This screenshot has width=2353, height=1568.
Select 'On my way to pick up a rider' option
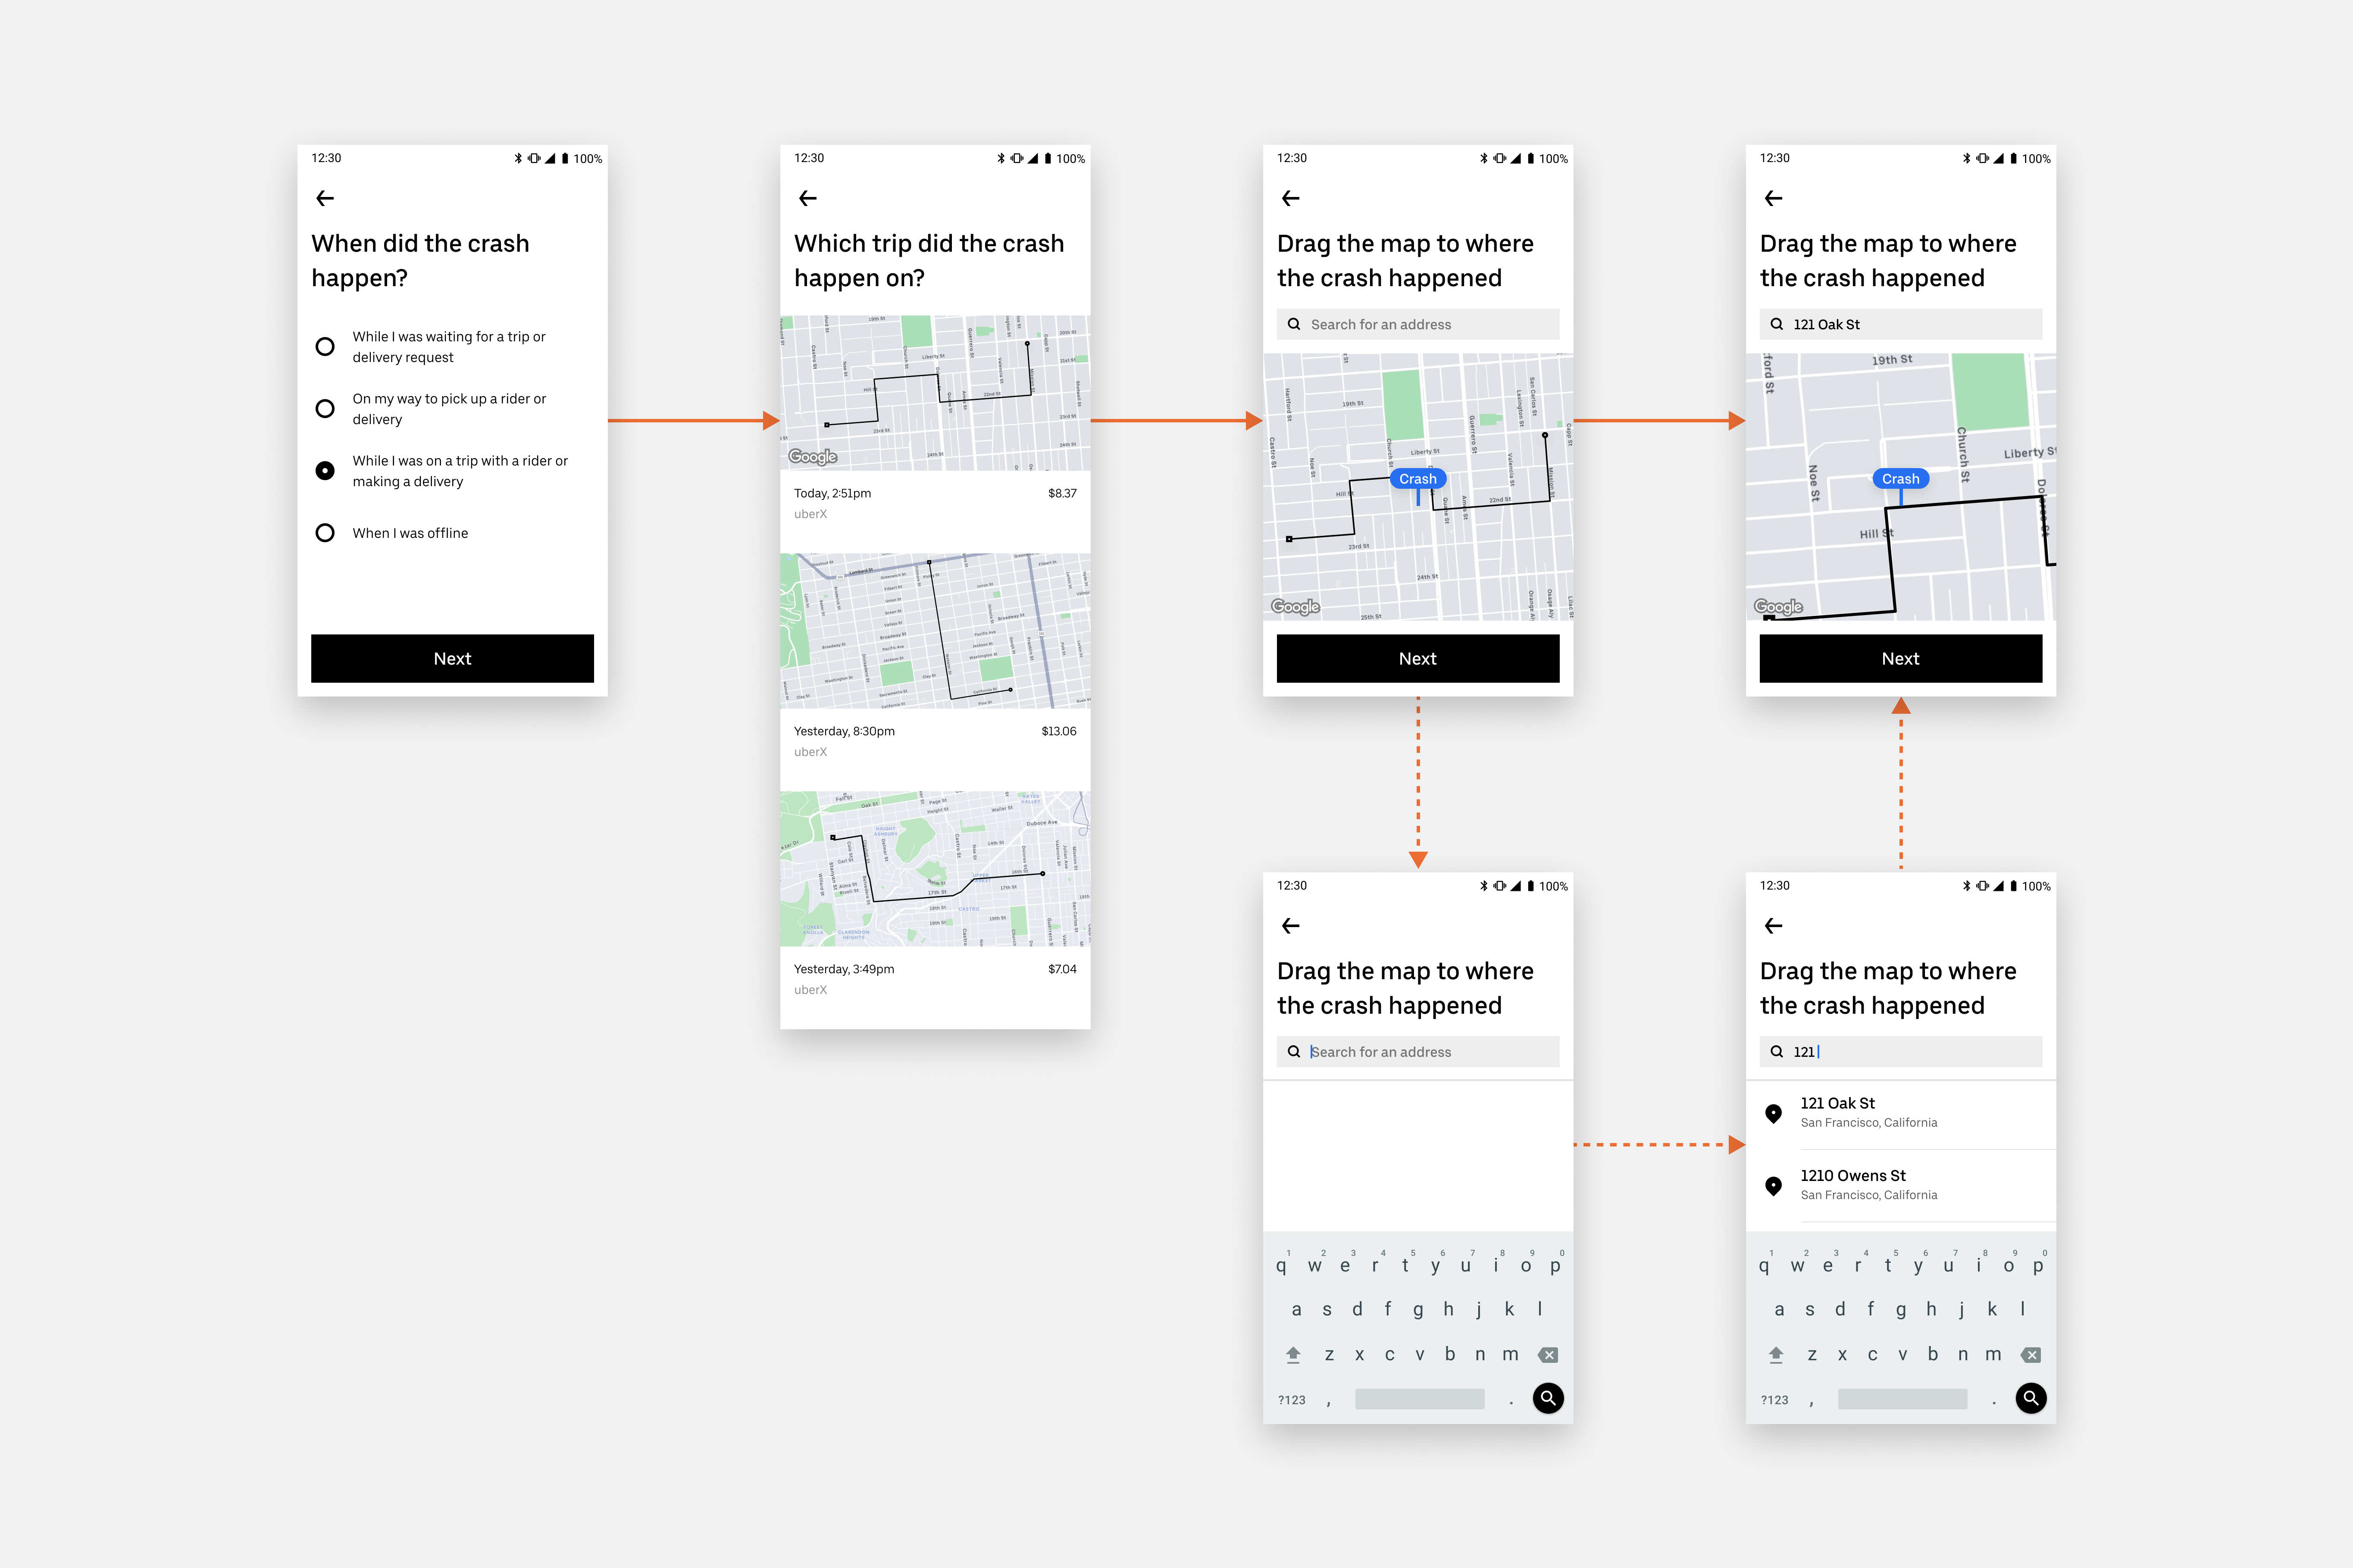click(325, 409)
